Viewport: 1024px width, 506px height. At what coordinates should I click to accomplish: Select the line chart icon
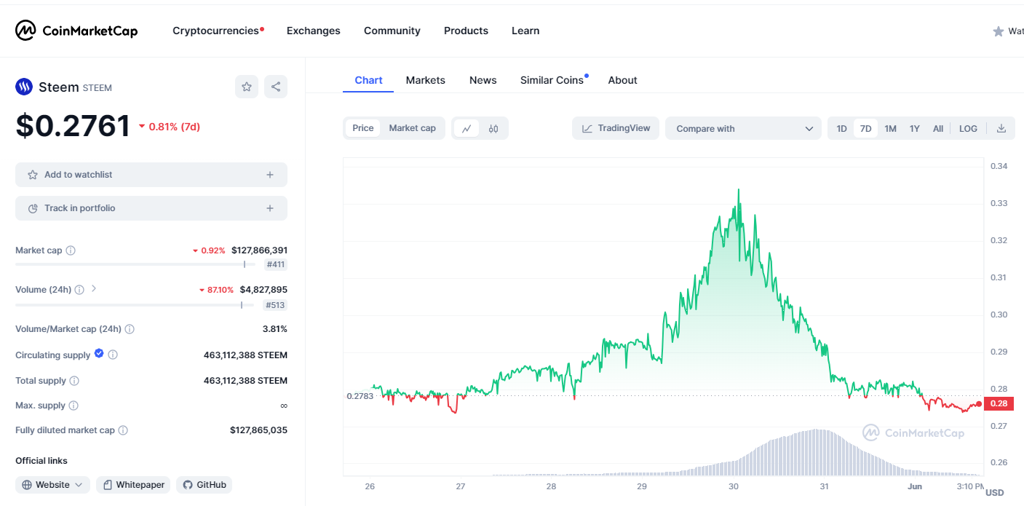[x=467, y=129]
